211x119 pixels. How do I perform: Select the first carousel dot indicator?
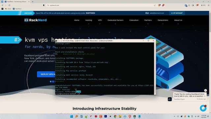(50, 82)
